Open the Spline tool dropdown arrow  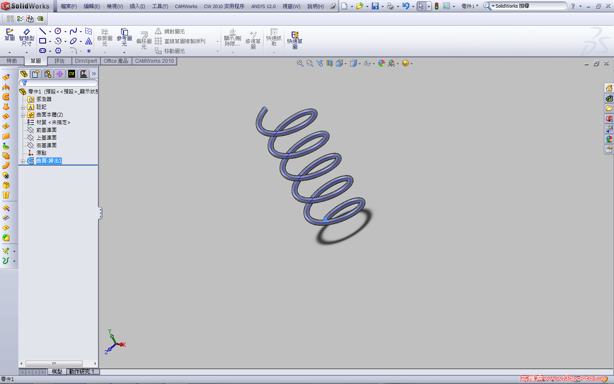tap(81, 32)
